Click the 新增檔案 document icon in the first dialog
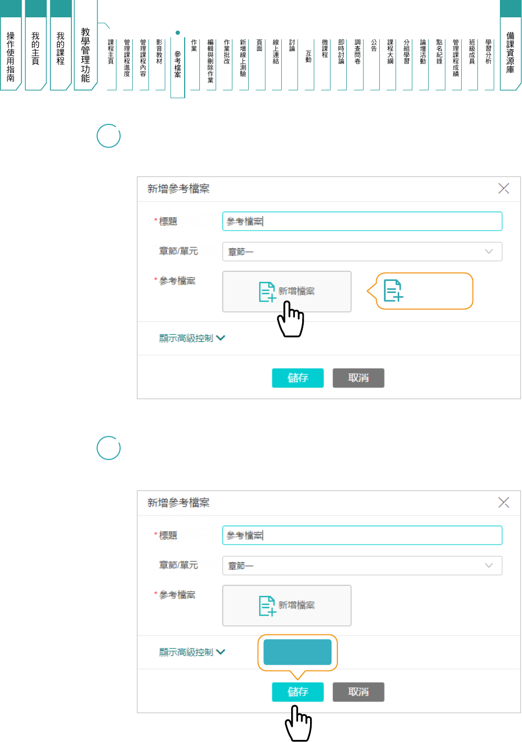This screenshot has height=742, width=522. pos(267,292)
